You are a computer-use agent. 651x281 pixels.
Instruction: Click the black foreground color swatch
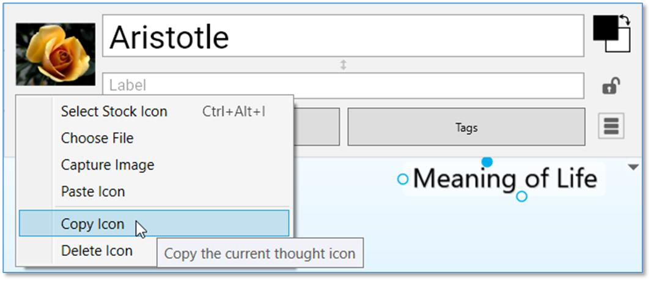click(x=605, y=27)
